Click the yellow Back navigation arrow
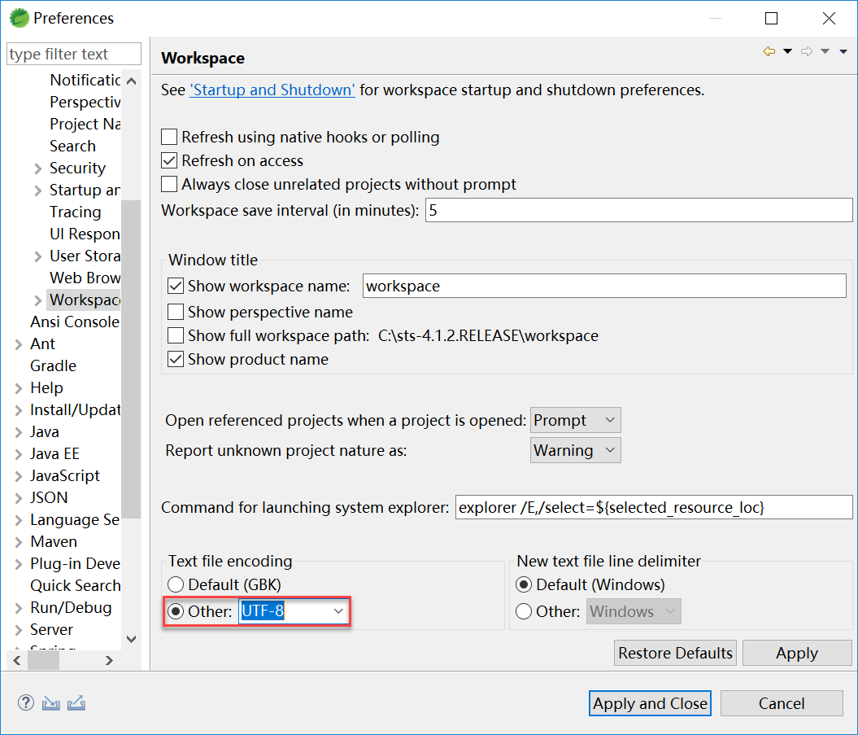858x735 pixels. click(769, 52)
